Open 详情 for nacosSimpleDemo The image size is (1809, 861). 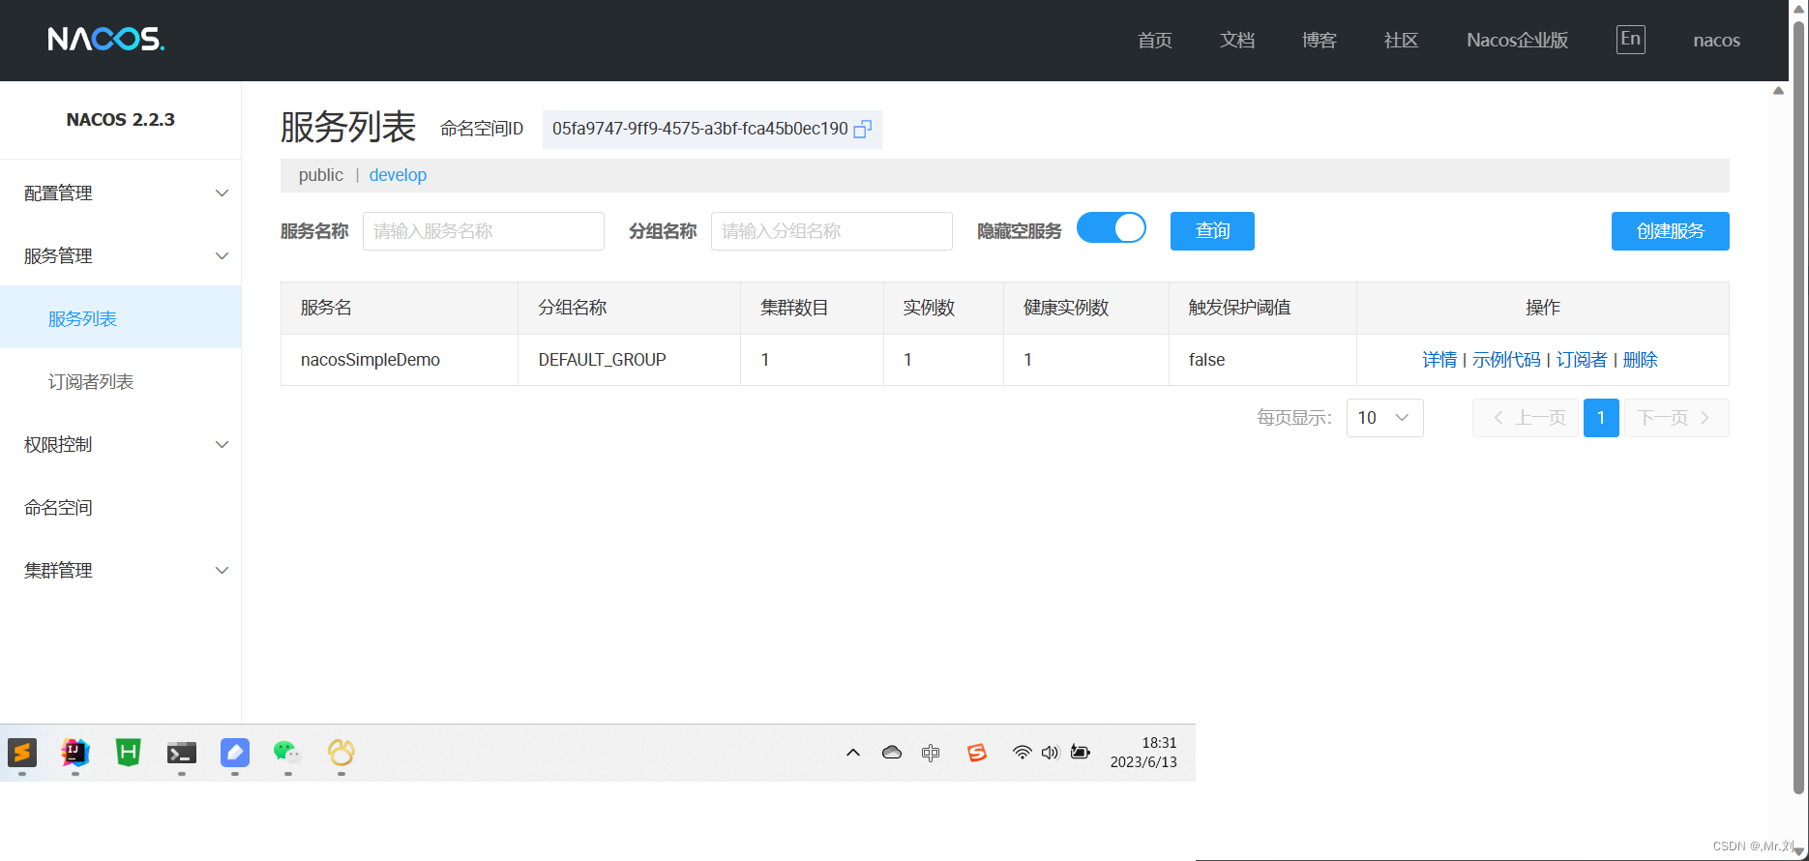pyautogui.click(x=1439, y=360)
